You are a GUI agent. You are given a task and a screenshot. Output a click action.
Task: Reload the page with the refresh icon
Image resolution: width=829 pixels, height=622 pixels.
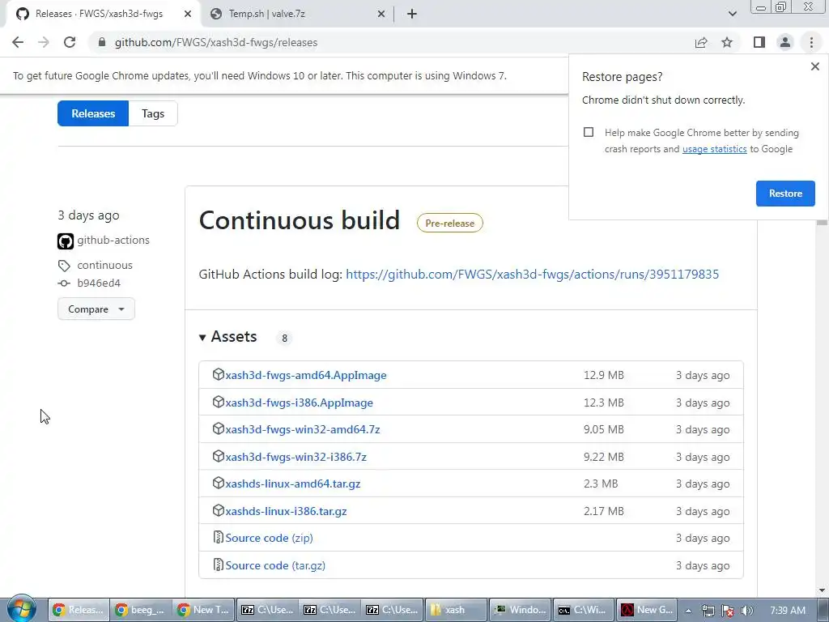click(70, 42)
